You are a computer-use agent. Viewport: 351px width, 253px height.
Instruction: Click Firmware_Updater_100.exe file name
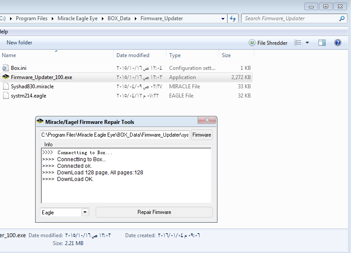(x=41, y=77)
